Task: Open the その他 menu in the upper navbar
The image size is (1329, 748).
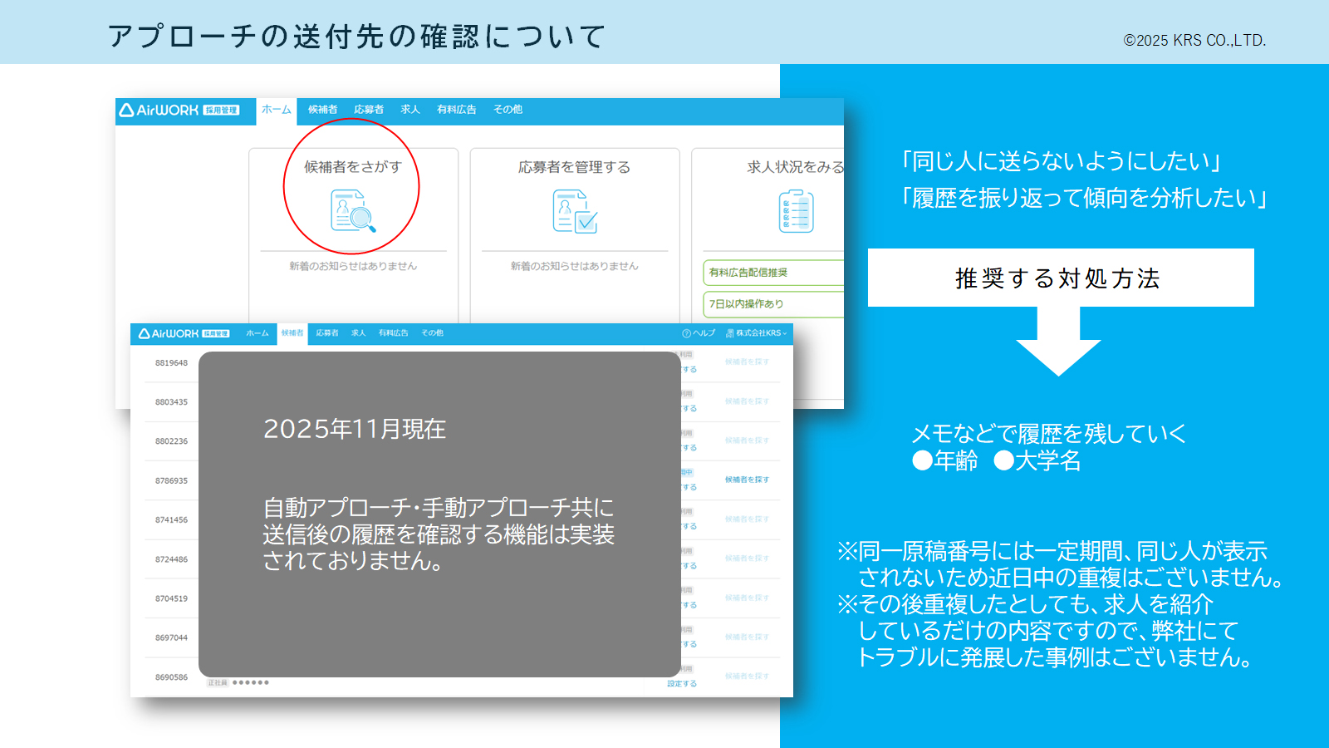Action: pos(508,110)
